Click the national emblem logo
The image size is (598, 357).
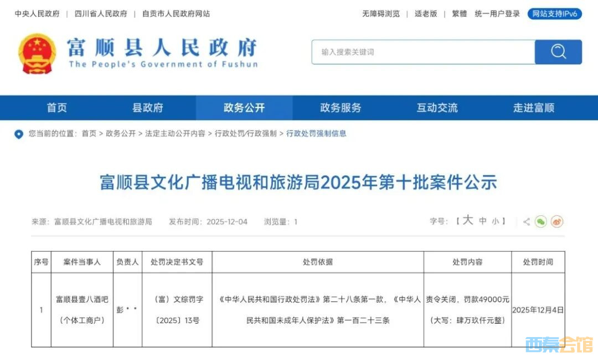[x=37, y=53]
